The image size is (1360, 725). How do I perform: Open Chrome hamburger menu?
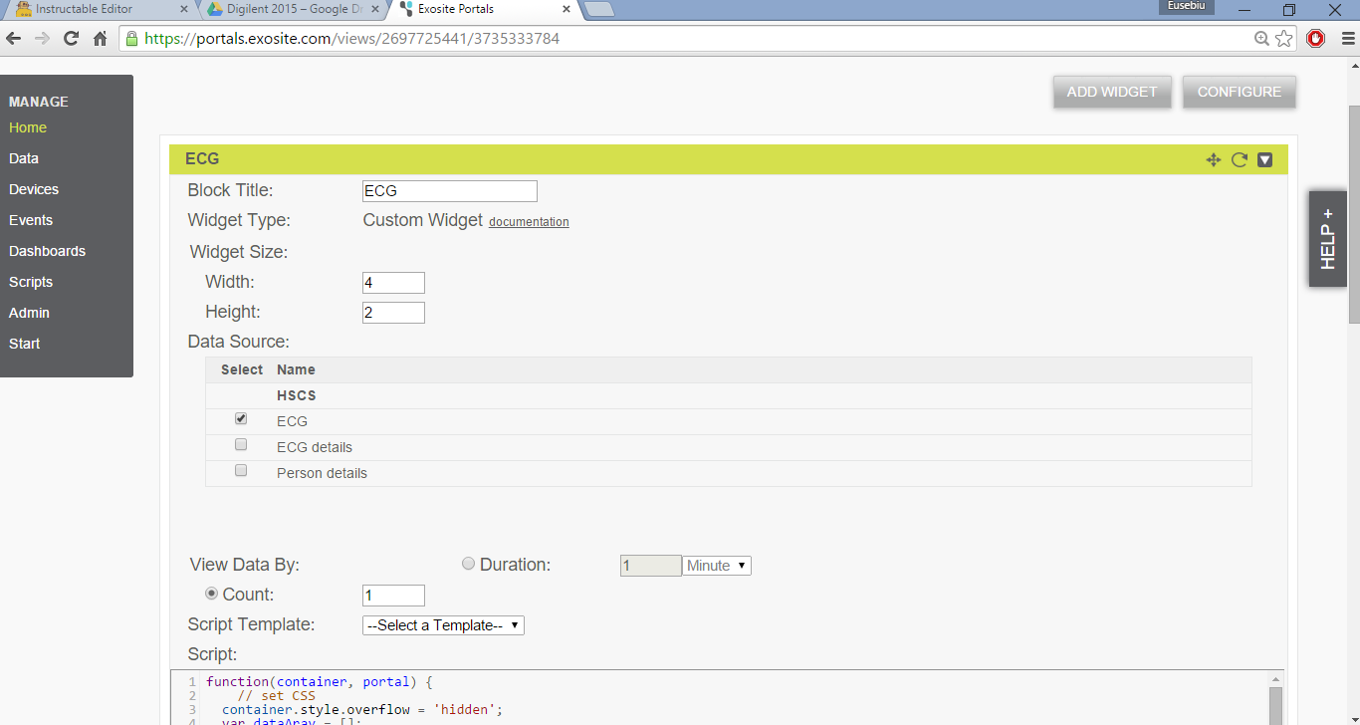pyautogui.click(x=1348, y=39)
